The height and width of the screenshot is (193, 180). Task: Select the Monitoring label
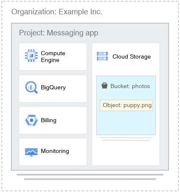pyautogui.click(x=55, y=151)
